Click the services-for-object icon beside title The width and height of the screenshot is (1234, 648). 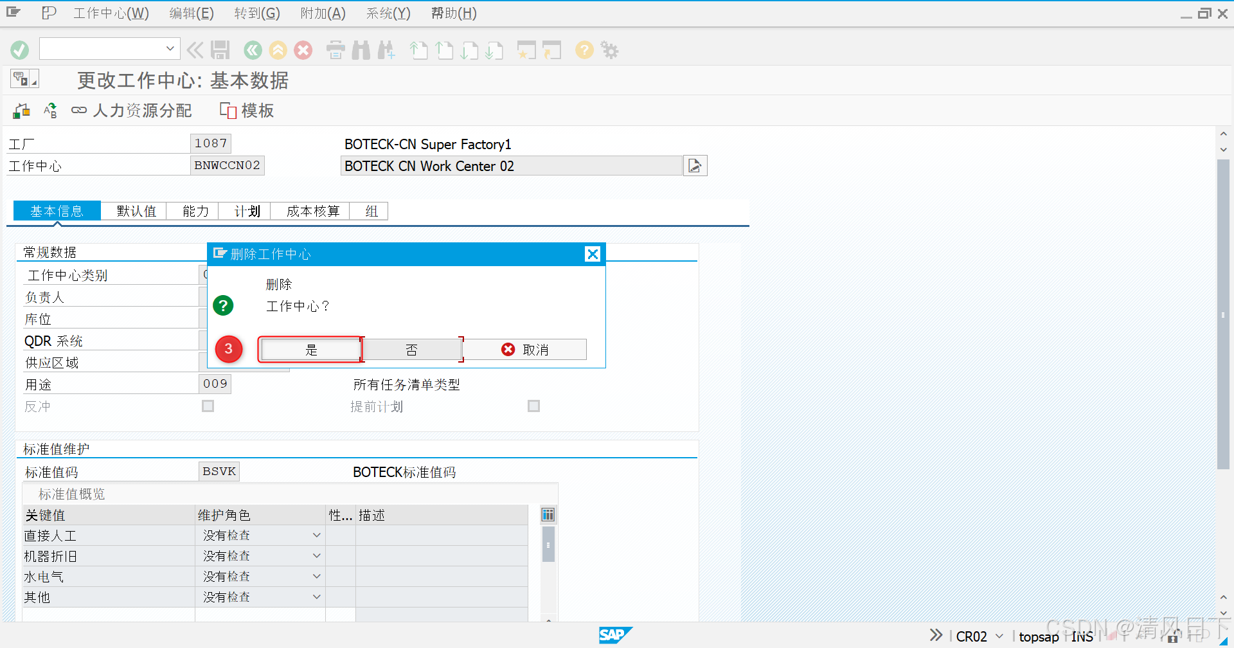click(x=24, y=78)
